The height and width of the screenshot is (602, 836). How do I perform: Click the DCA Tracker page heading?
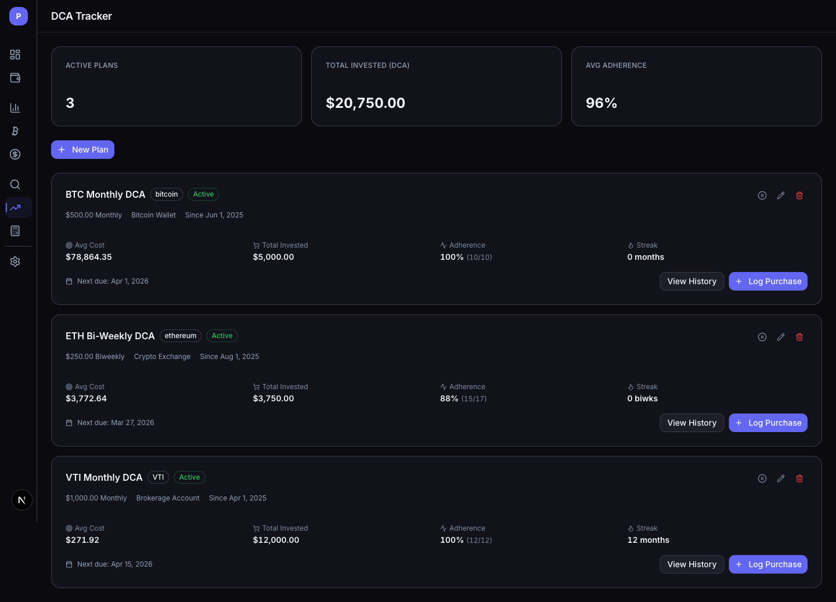coord(81,16)
